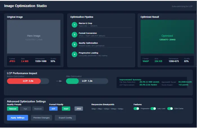Disable the Lazy Load toggle
This screenshot has height=128, width=197.
point(153,109)
